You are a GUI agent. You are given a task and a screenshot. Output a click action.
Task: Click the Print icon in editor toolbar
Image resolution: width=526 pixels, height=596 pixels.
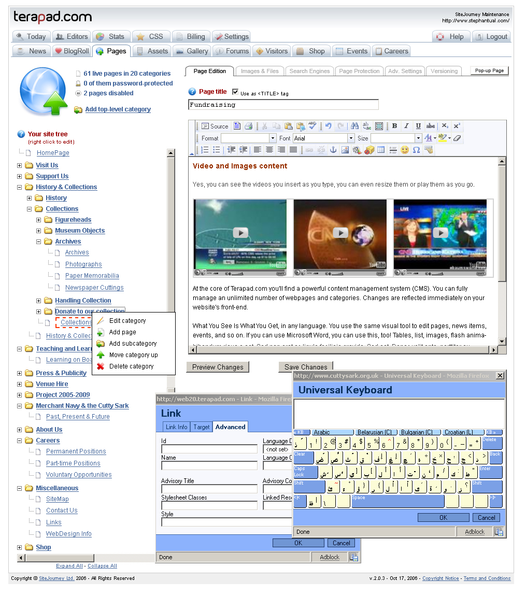(x=249, y=126)
